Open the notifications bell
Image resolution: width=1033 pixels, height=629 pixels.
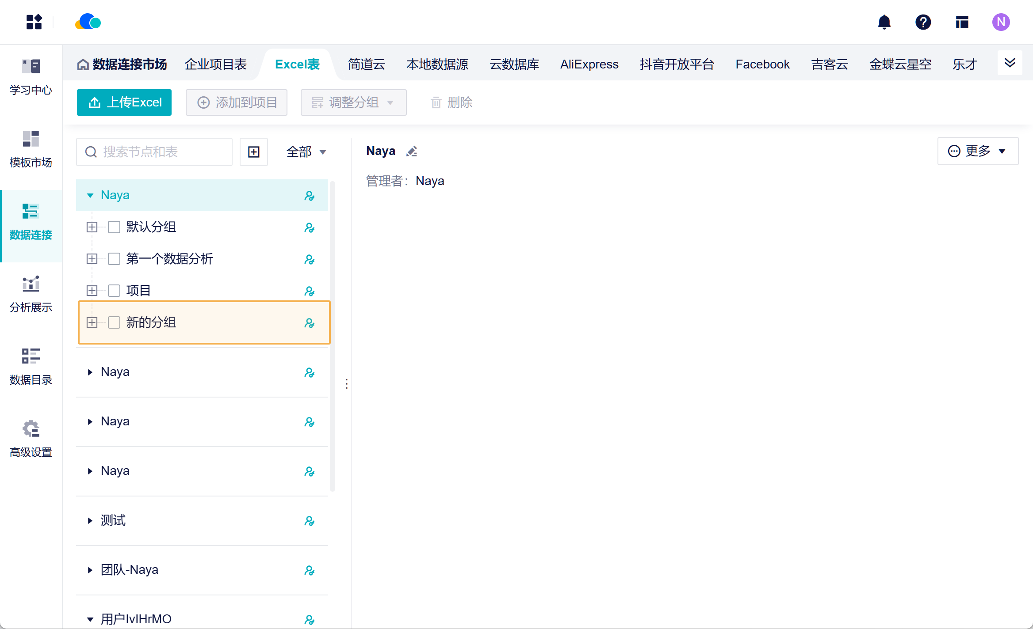884,22
